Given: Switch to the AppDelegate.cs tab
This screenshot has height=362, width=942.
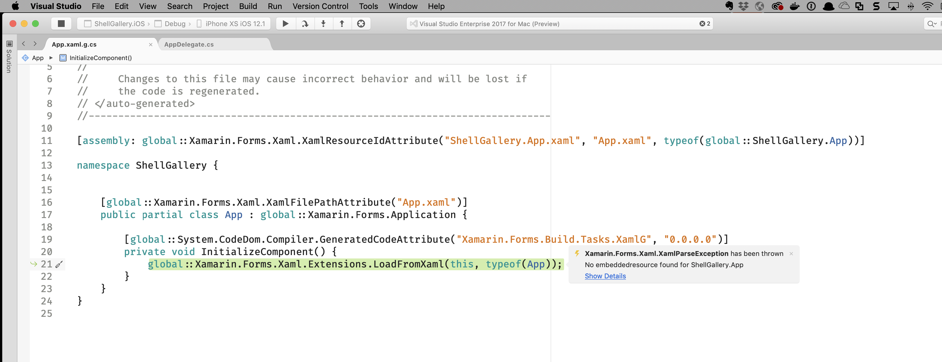Looking at the screenshot, I should click(x=189, y=44).
